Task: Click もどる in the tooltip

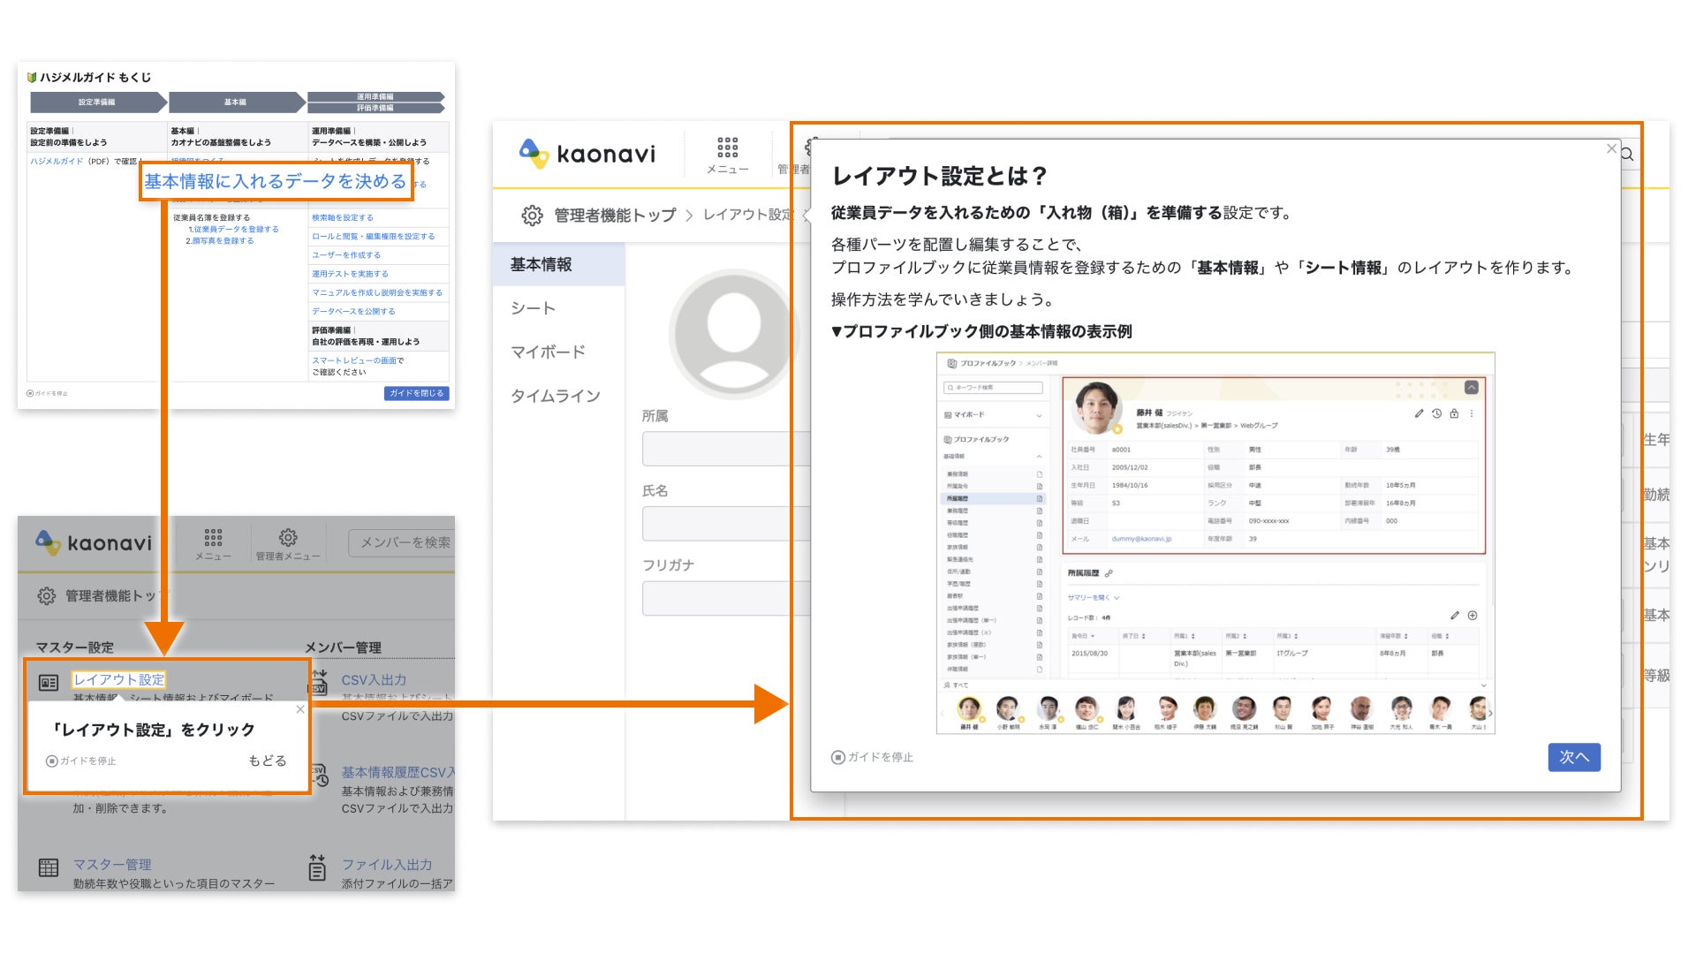Action: (x=267, y=761)
